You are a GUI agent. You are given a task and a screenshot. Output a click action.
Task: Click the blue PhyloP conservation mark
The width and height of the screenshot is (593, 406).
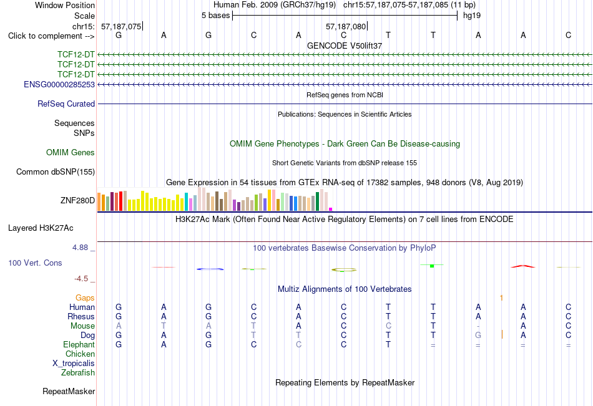tap(210, 269)
